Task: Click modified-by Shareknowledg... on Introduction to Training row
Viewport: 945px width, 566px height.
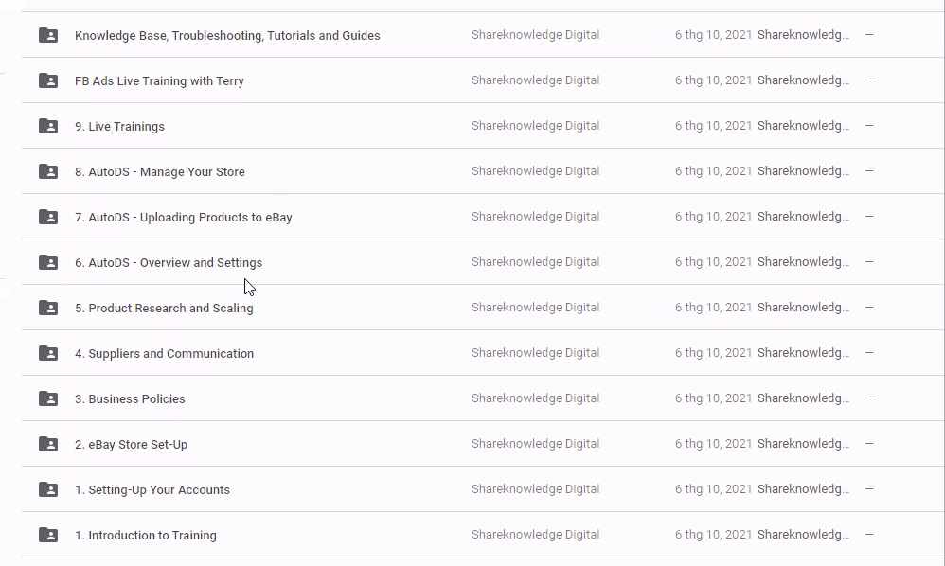Action: (803, 535)
